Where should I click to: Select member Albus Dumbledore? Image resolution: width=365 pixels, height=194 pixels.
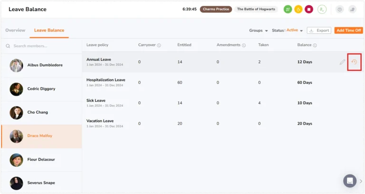coord(41,65)
